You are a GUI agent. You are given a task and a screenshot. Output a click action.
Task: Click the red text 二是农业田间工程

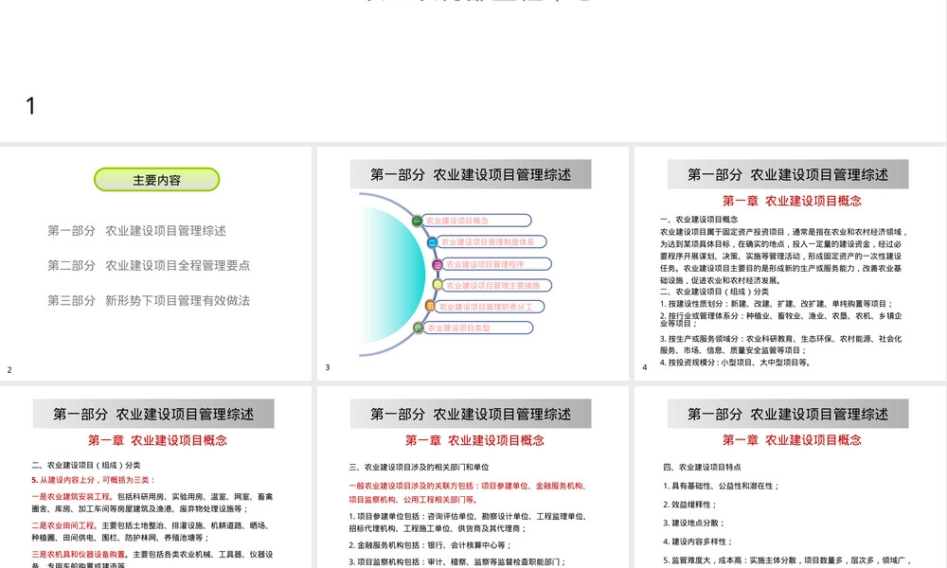tap(64, 525)
